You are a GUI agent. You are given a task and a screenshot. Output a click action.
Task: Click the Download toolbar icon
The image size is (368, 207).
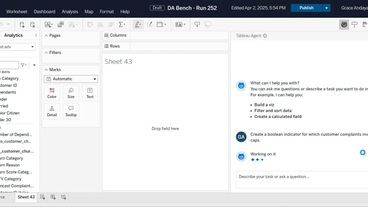pyautogui.click(x=197, y=24)
